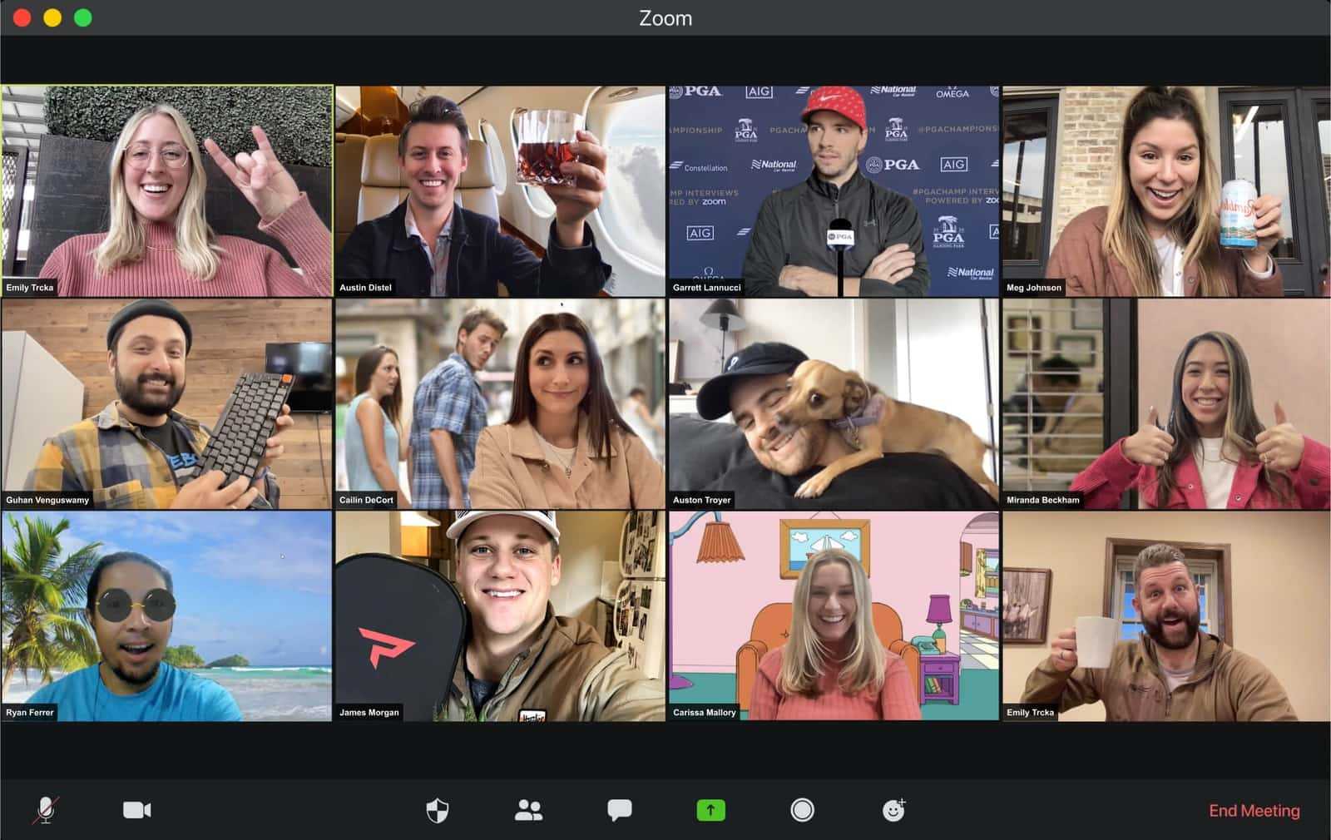The width and height of the screenshot is (1331, 840).
Task: Click the green fullscreen window button
Action: [83, 17]
